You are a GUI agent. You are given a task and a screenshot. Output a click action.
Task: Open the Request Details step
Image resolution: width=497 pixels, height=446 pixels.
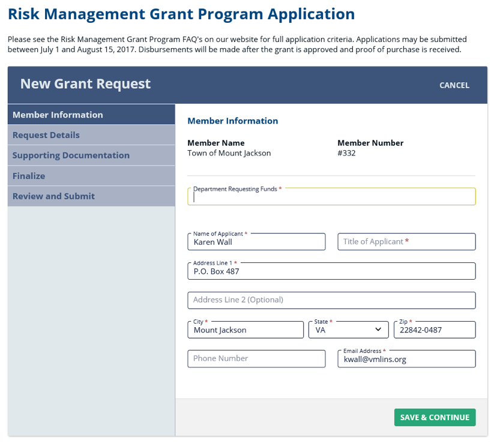click(91, 135)
